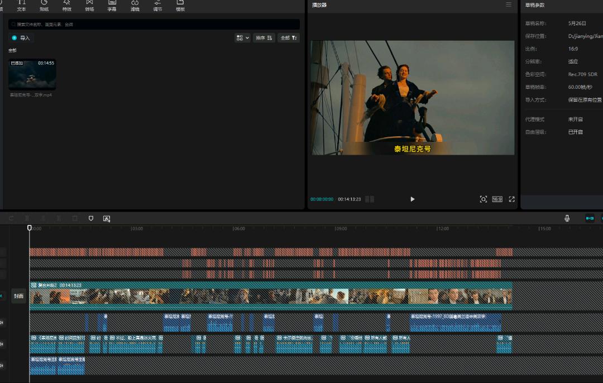Open the grid view mode dropdown
The height and width of the screenshot is (383, 603).
(x=243, y=37)
